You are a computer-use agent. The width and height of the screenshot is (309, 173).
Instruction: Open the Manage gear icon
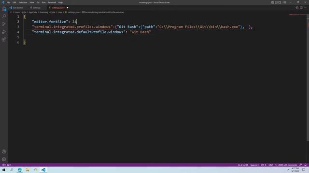4,159
